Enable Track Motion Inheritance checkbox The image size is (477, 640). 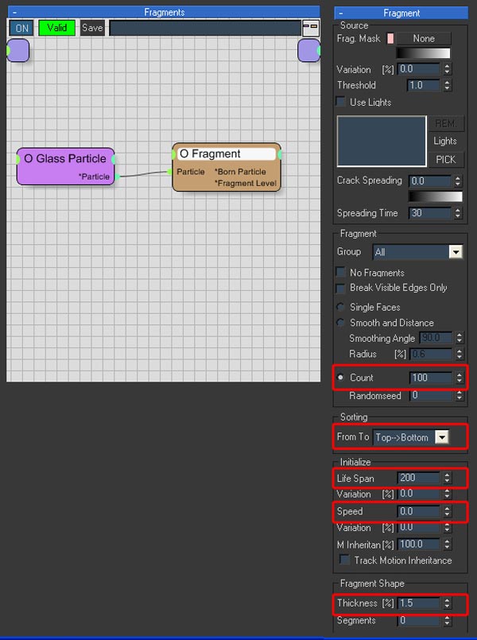pos(344,560)
